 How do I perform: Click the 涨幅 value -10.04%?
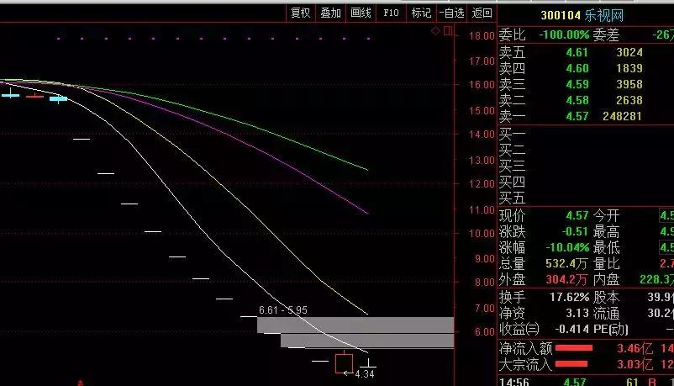click(567, 247)
